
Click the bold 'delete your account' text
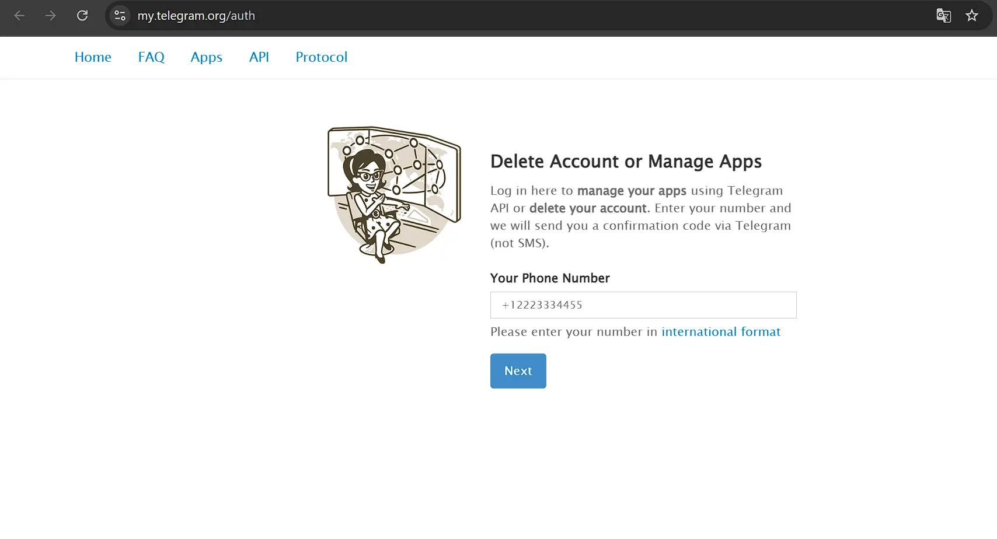point(588,208)
